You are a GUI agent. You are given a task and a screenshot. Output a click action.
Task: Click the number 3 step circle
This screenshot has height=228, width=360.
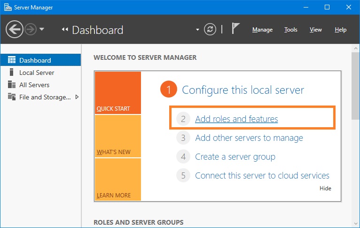point(183,138)
